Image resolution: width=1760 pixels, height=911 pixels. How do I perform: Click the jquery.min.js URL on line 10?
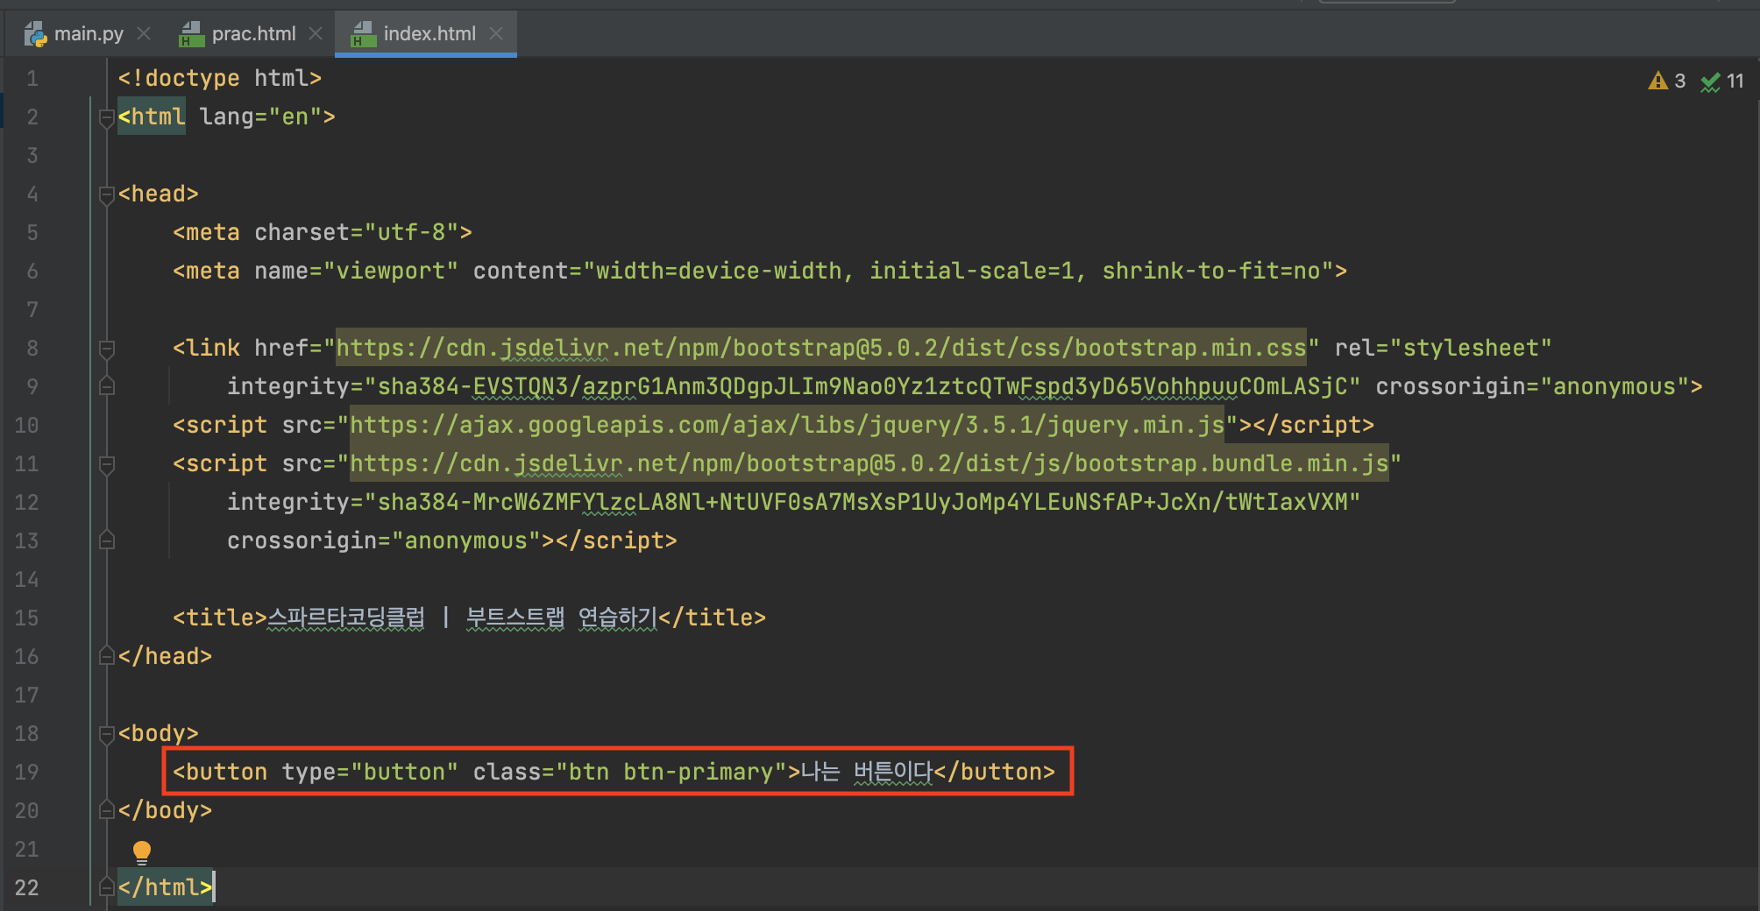pos(787,425)
